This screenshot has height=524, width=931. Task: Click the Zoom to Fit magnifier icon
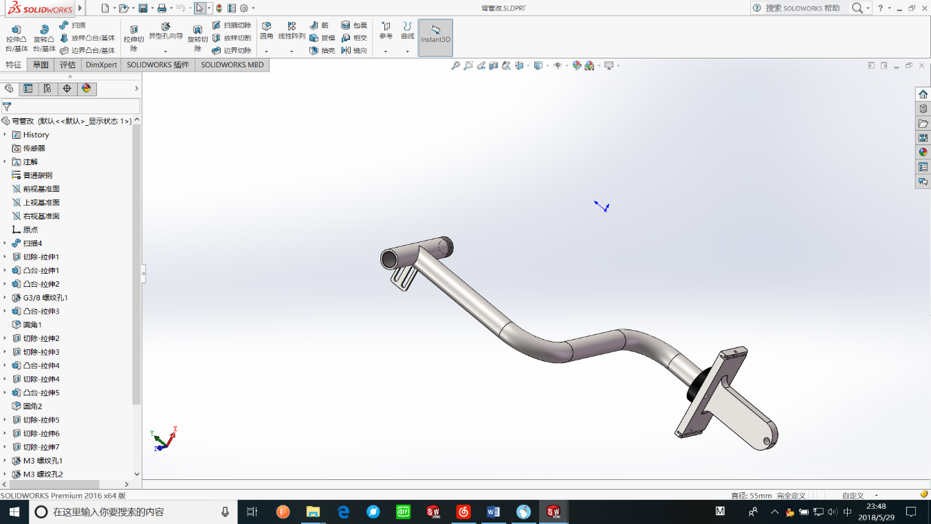point(455,65)
